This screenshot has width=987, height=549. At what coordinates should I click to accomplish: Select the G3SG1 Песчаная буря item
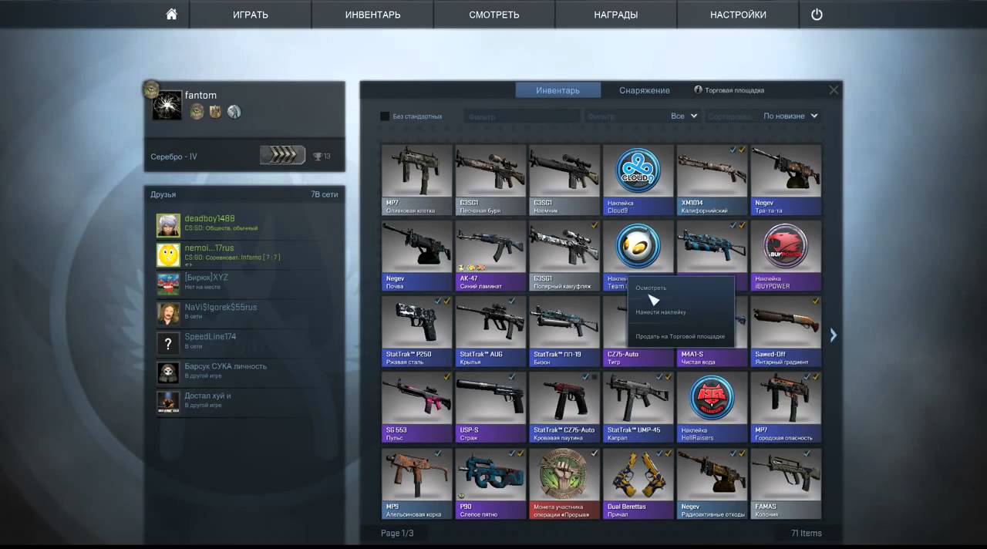coord(491,180)
